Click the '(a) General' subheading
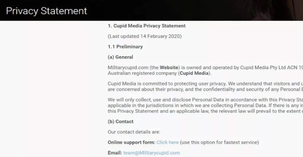This screenshot has height=157, width=303. tap(120, 57)
